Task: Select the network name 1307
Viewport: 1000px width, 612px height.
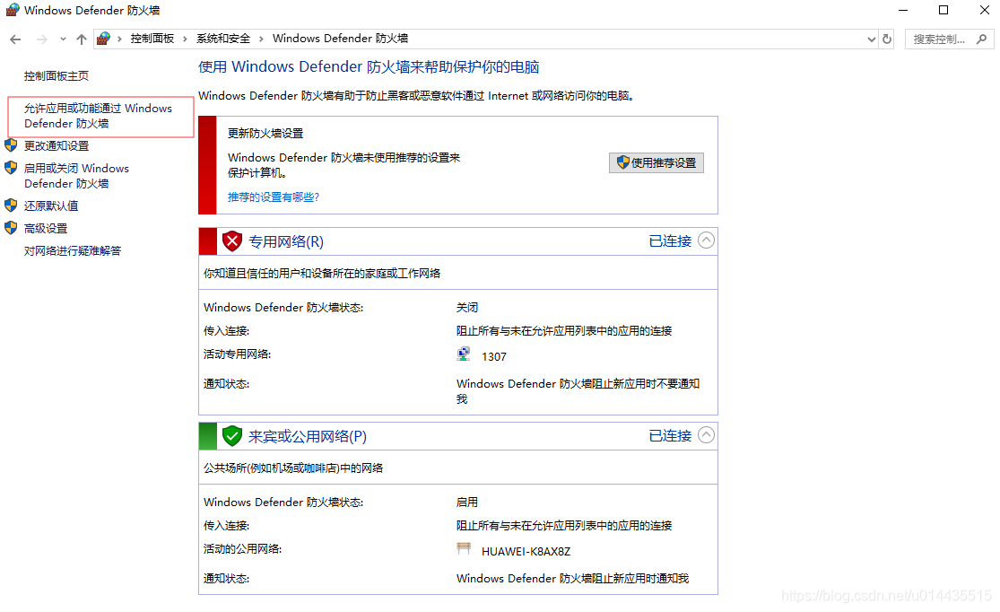Action: coord(494,357)
